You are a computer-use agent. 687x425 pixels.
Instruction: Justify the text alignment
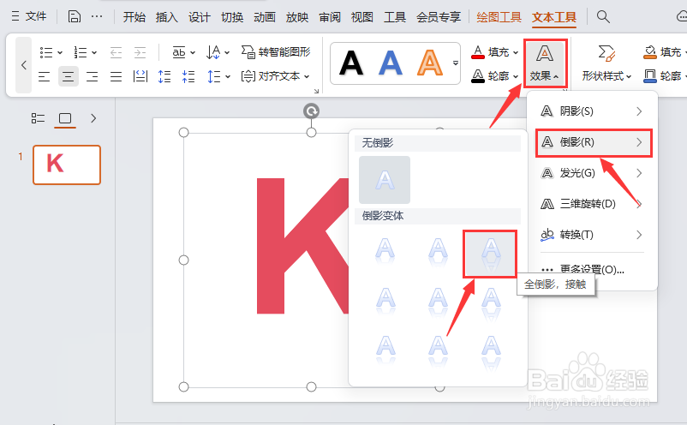[x=116, y=76]
